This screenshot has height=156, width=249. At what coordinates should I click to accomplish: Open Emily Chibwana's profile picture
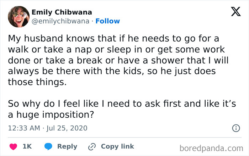click(18, 17)
